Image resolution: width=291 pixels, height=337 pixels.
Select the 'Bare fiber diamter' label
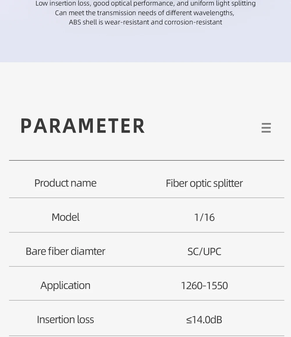click(65, 251)
